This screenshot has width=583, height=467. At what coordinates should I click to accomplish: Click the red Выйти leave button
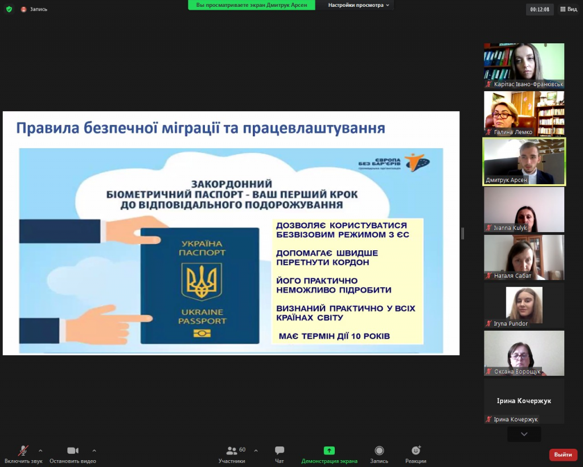(563, 454)
